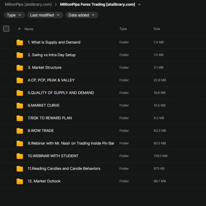
Task: Click the 6.MARKET CURVE folder icon
Action: (20, 106)
